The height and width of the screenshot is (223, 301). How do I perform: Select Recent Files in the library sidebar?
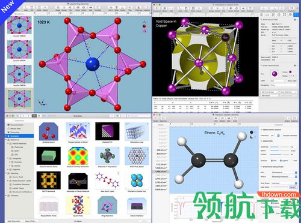point(16,128)
